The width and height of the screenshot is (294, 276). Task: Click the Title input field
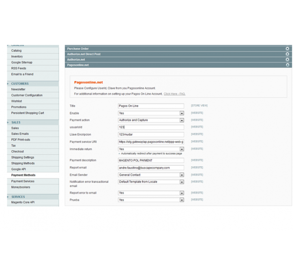coord(151,106)
